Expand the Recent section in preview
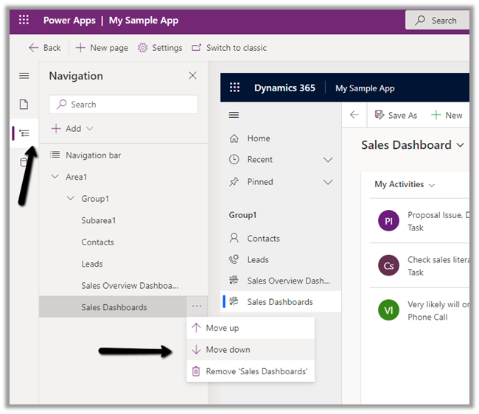The image size is (479, 414). (328, 160)
